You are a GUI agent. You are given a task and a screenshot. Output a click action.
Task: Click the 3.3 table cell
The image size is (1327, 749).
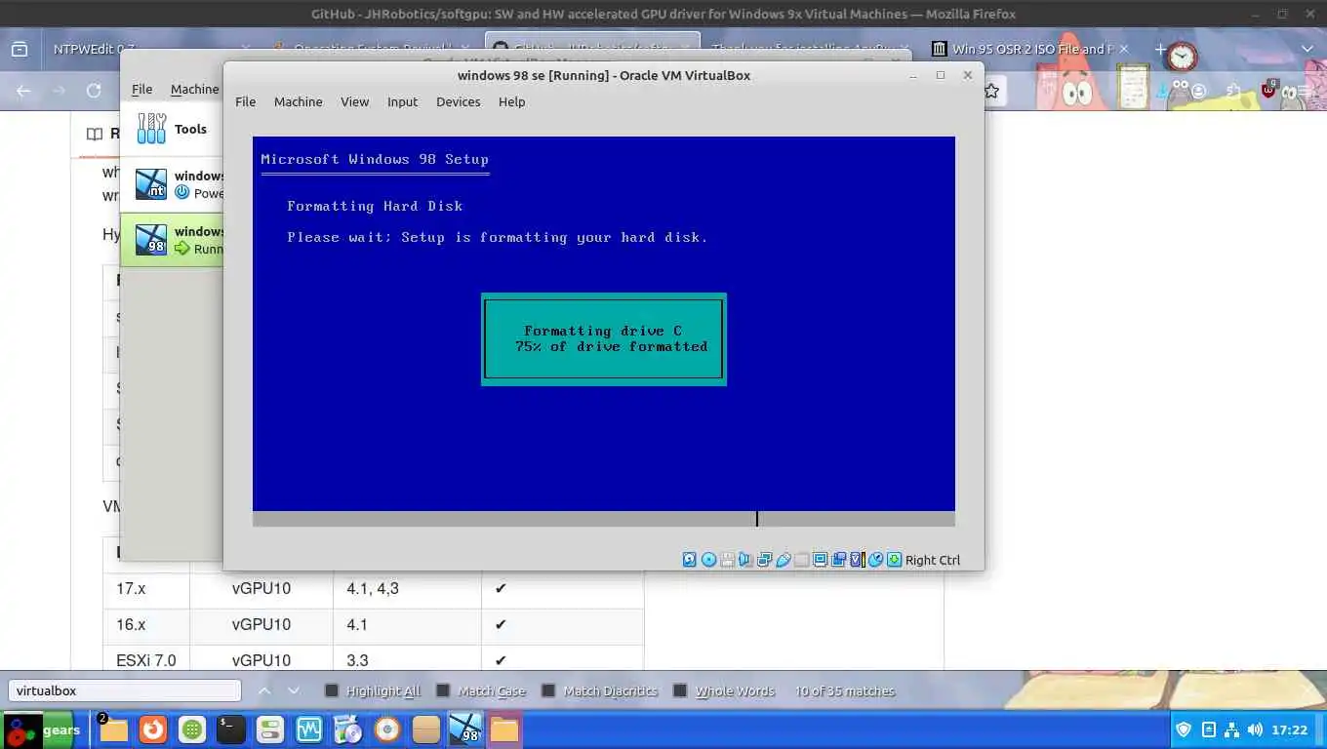tap(407, 660)
